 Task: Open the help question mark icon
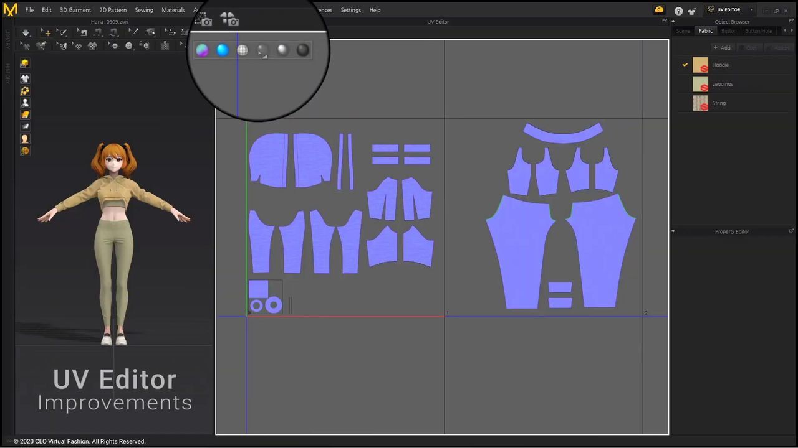coord(678,11)
